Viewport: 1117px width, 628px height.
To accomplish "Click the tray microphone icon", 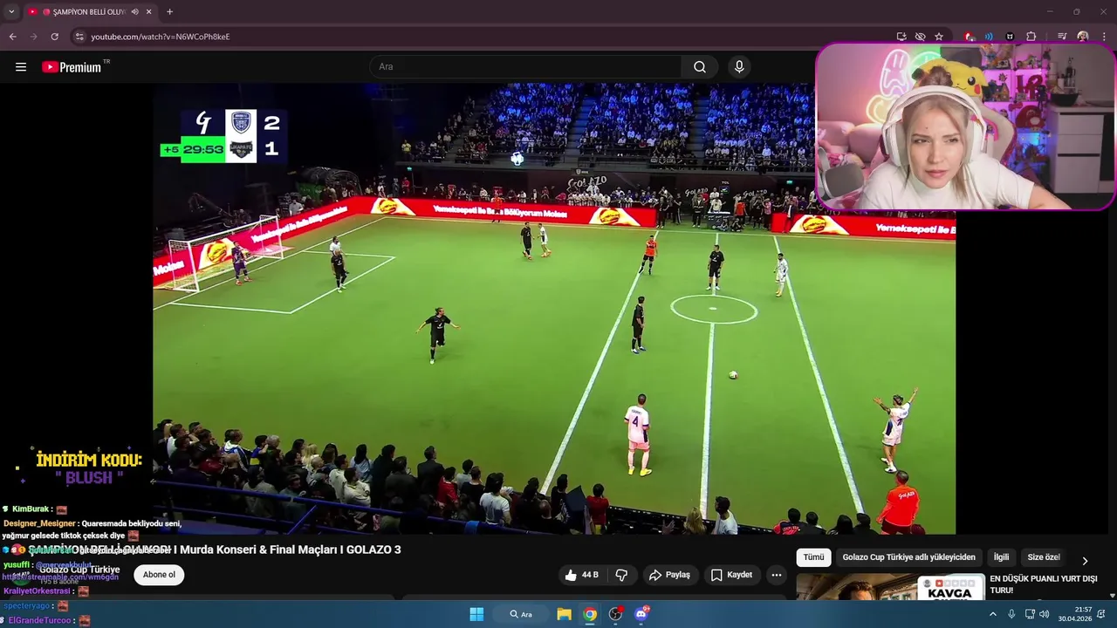I will [x=1011, y=614].
